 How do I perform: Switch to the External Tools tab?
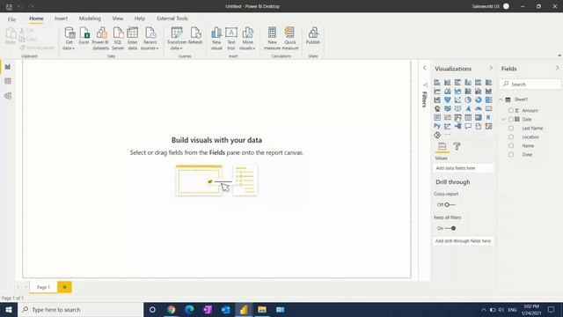(172, 18)
